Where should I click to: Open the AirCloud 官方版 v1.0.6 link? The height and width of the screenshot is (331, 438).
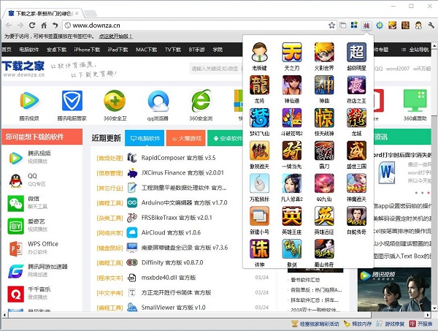171,232
